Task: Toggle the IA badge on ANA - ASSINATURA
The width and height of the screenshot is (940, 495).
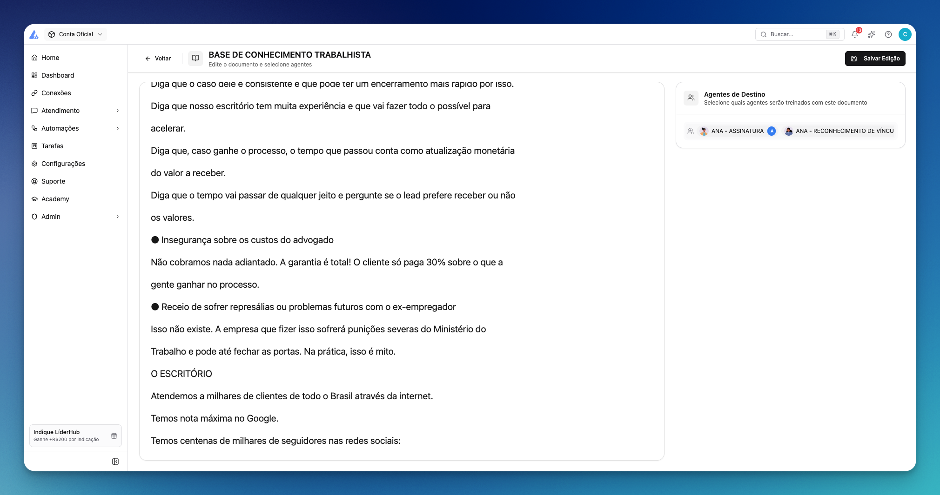Action: point(772,131)
